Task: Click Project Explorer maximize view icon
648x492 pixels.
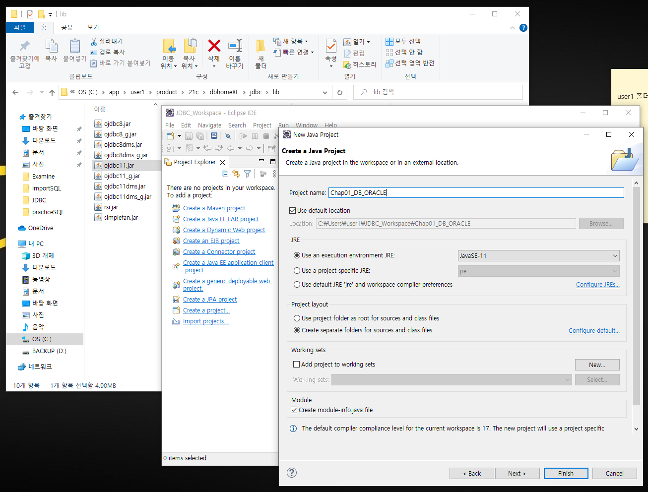Action: tap(272, 162)
